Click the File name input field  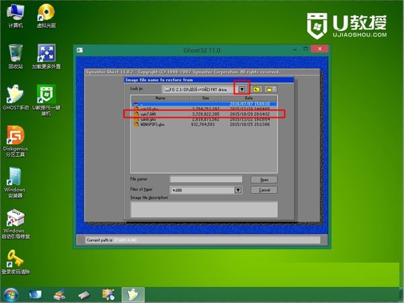point(205,180)
